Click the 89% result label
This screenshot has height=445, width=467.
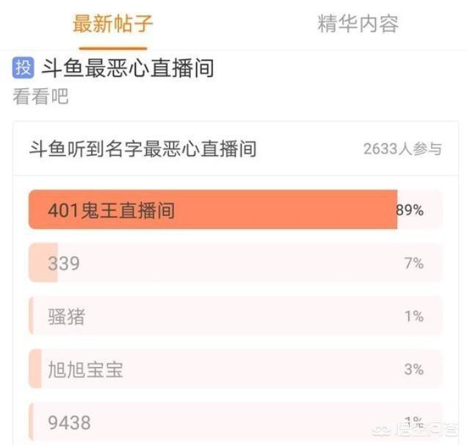[410, 210]
